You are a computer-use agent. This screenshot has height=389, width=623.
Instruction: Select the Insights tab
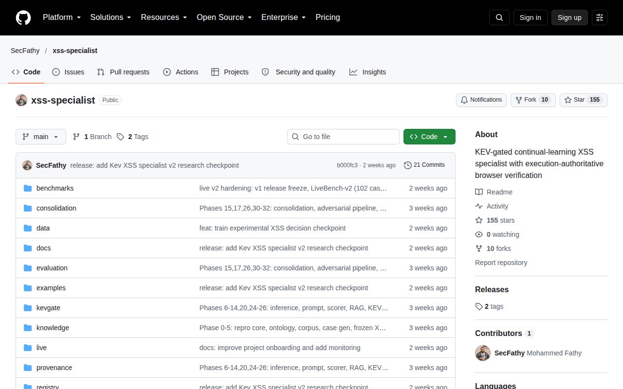367,72
